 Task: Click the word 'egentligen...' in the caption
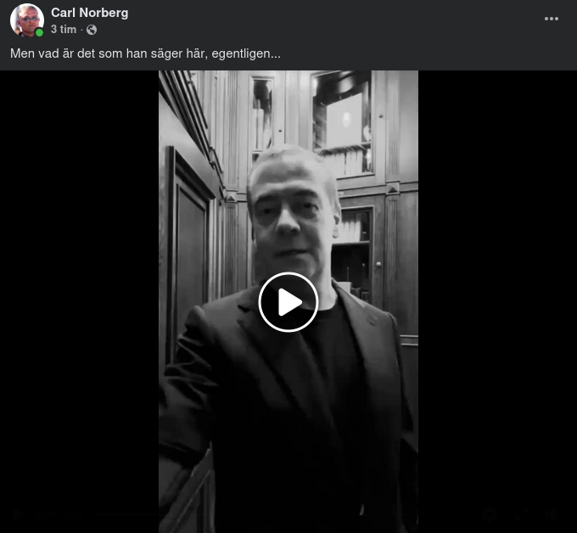pos(246,54)
